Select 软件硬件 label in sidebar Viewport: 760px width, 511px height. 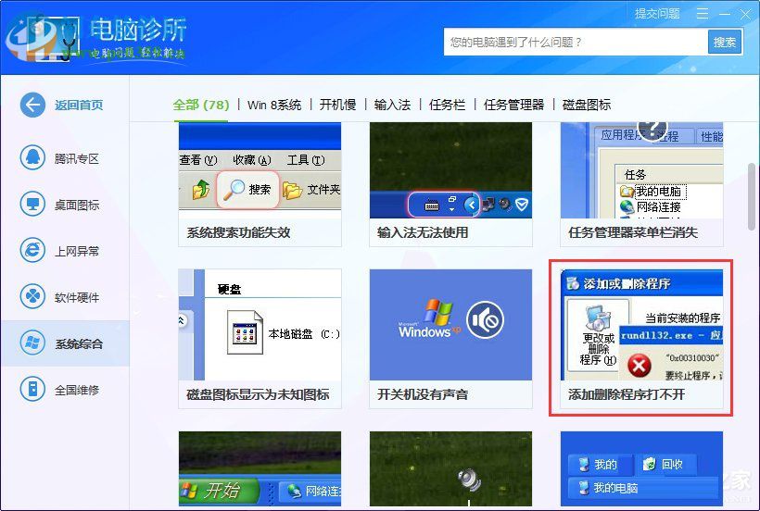point(77,297)
